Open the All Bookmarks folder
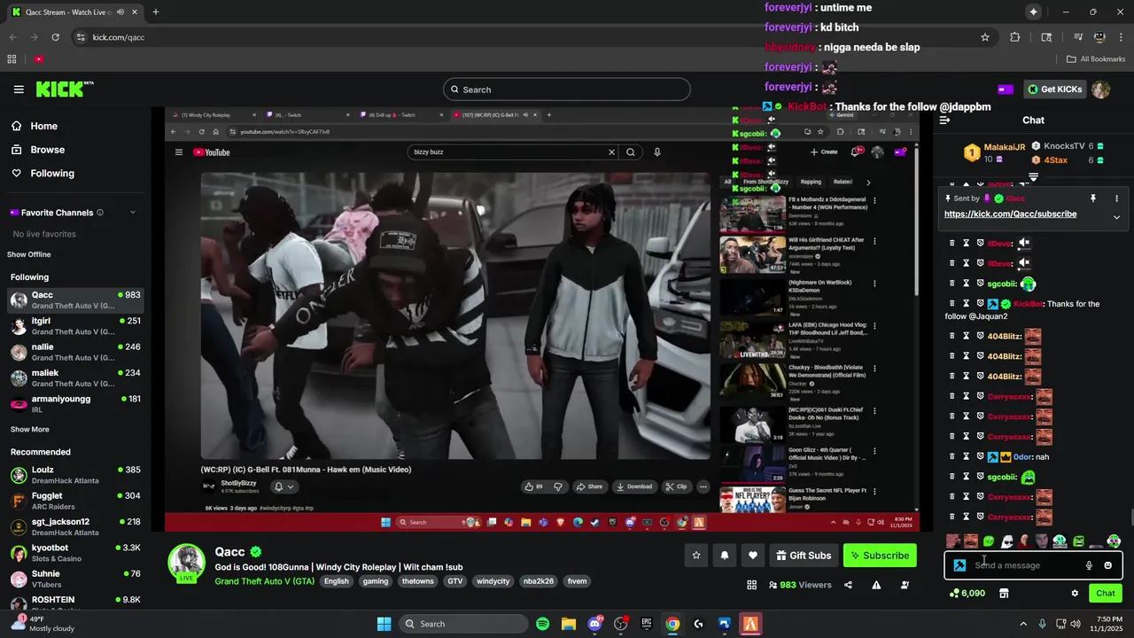Image resolution: width=1134 pixels, height=638 pixels. tap(1096, 59)
